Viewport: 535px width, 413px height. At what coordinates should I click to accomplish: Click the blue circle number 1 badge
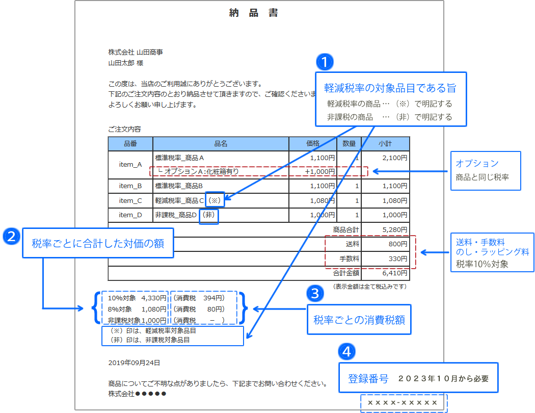point(325,62)
